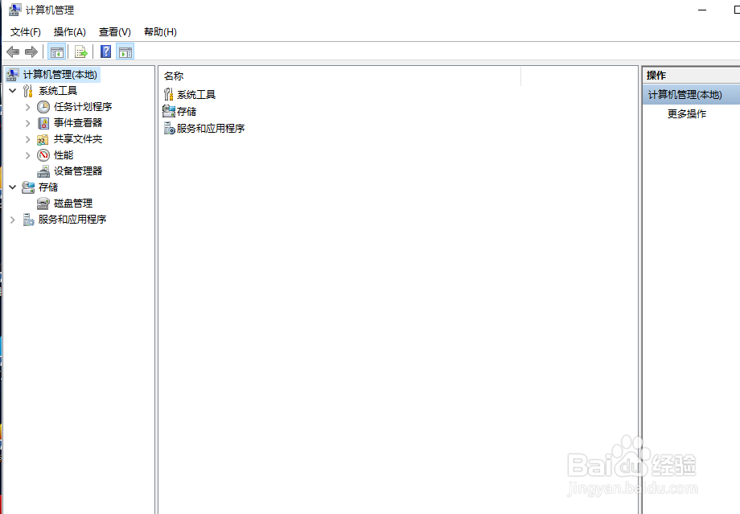Select 计算机管理(本地) in actions pane header

[x=691, y=95]
